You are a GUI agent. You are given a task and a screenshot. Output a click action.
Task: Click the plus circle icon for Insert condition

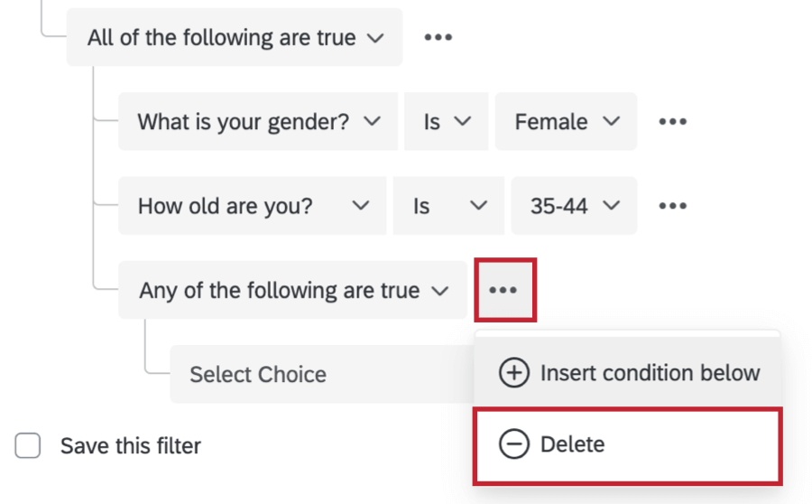pyautogui.click(x=514, y=373)
